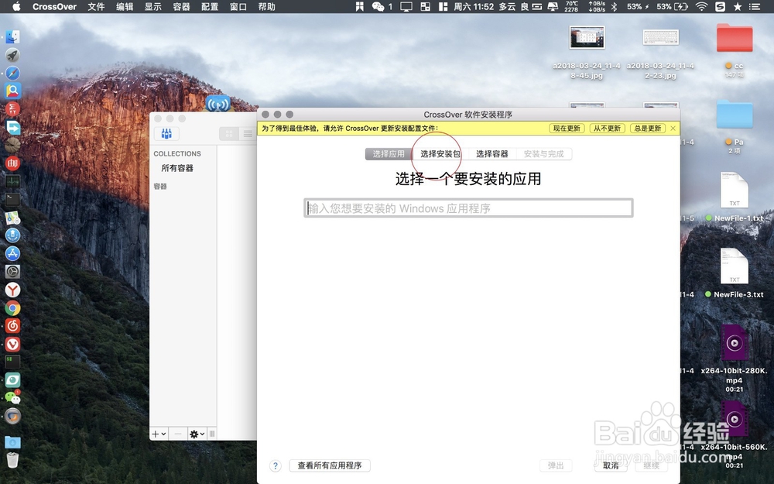The height and width of the screenshot is (484, 774).
Task: Select 所有容器 in the sidebar
Action: (x=177, y=168)
